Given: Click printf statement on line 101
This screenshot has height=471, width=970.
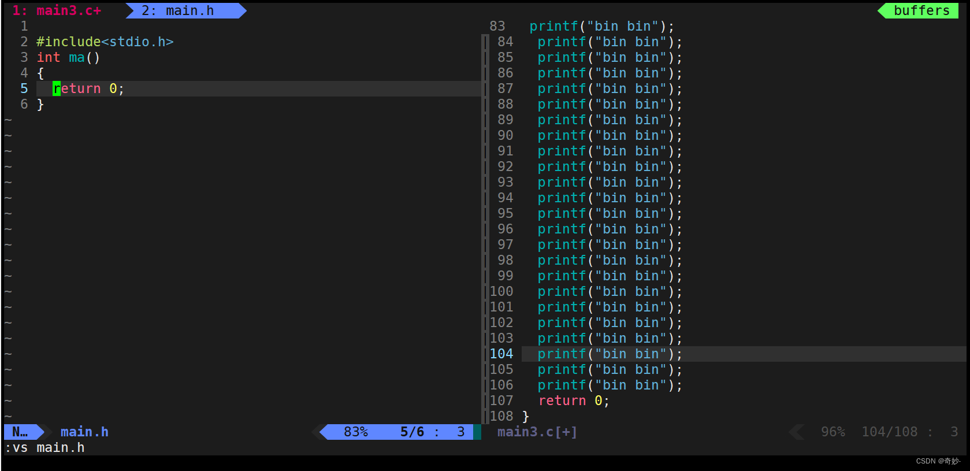Looking at the screenshot, I should coord(609,307).
